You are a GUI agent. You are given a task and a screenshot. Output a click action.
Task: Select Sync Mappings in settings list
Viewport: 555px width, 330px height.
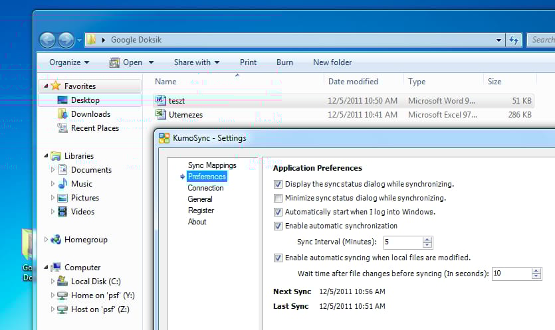point(212,165)
